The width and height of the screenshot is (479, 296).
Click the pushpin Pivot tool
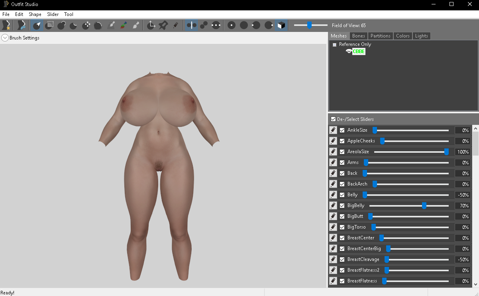(x=163, y=26)
